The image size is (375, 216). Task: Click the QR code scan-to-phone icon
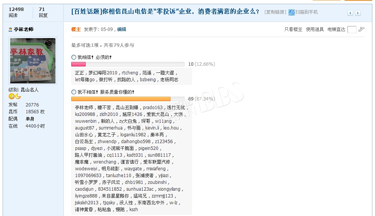[292, 12]
